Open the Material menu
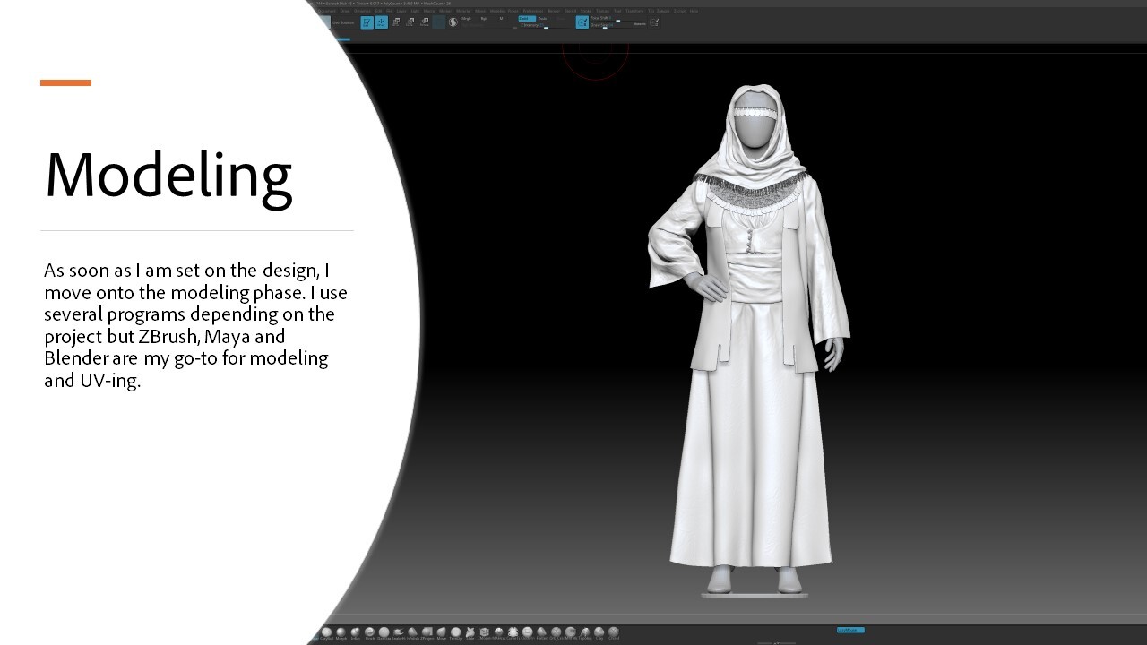The height and width of the screenshot is (645, 1147). 463,11
